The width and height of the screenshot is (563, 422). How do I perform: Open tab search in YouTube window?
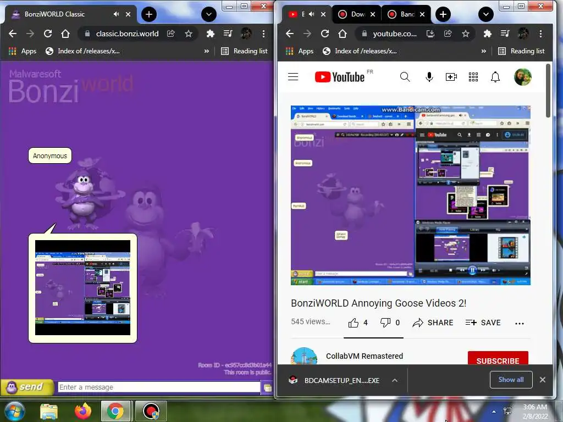click(x=486, y=14)
